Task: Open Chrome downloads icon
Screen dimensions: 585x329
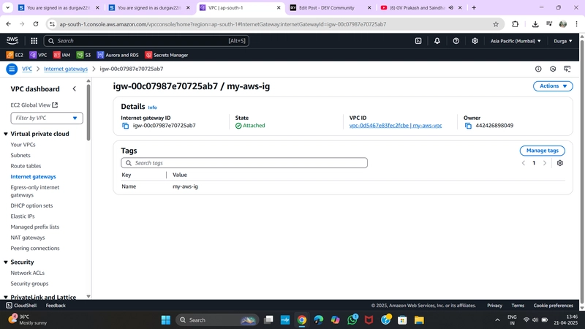Action: point(535,24)
